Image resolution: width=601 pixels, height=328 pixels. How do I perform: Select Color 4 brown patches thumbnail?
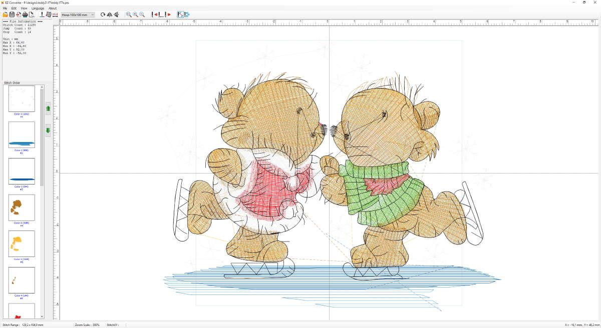(22, 207)
